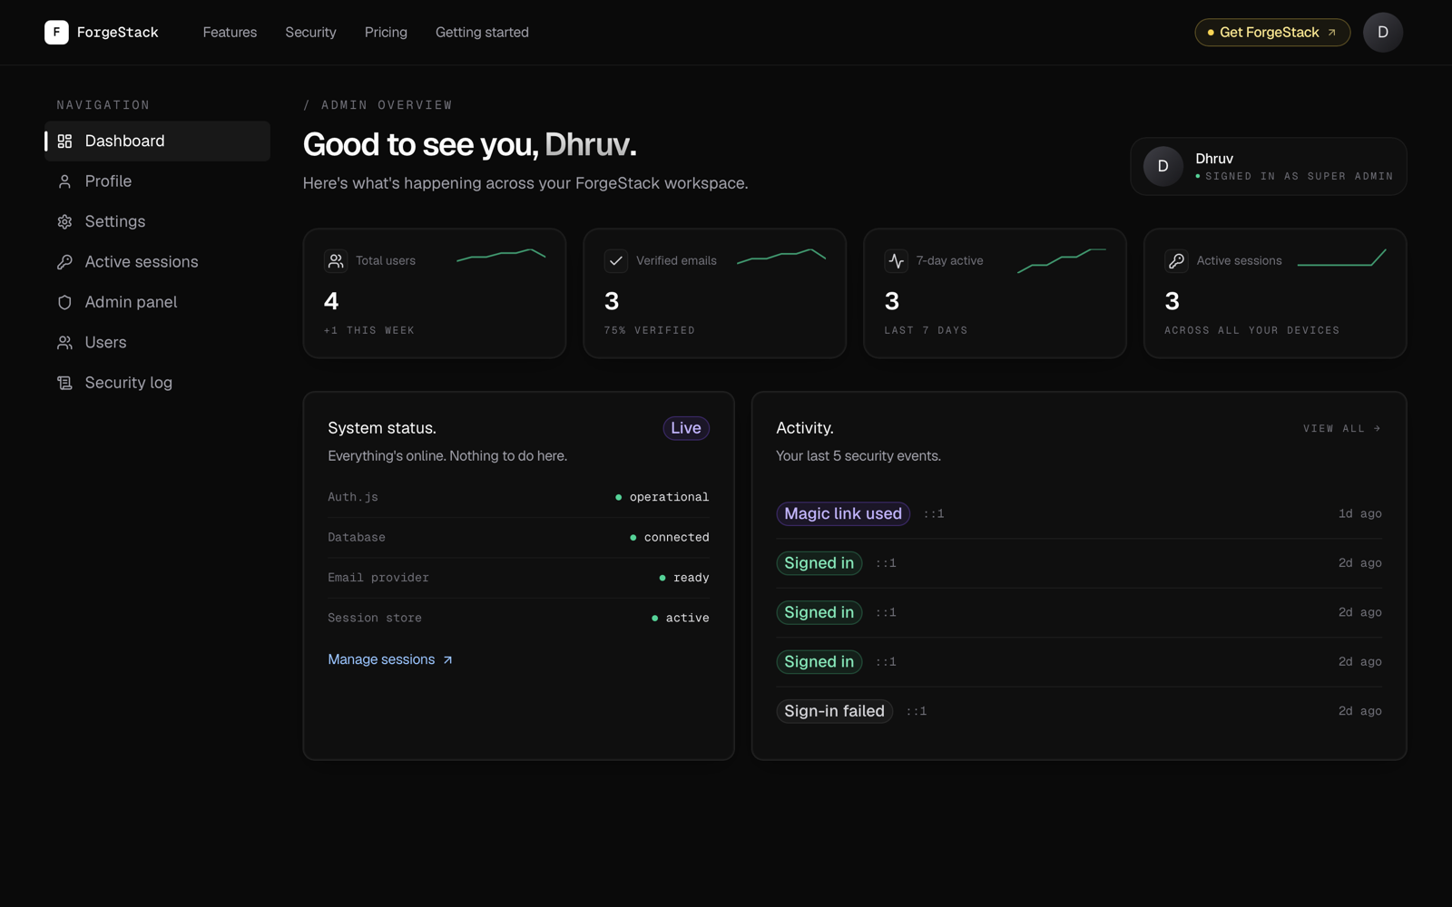Click the Get ForgeStack button
Screen dimensions: 1452x907
(x=1272, y=33)
